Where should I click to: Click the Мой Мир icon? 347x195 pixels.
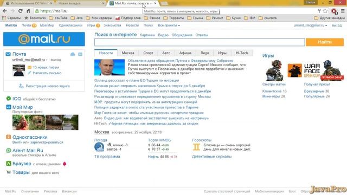(x=9, y=107)
